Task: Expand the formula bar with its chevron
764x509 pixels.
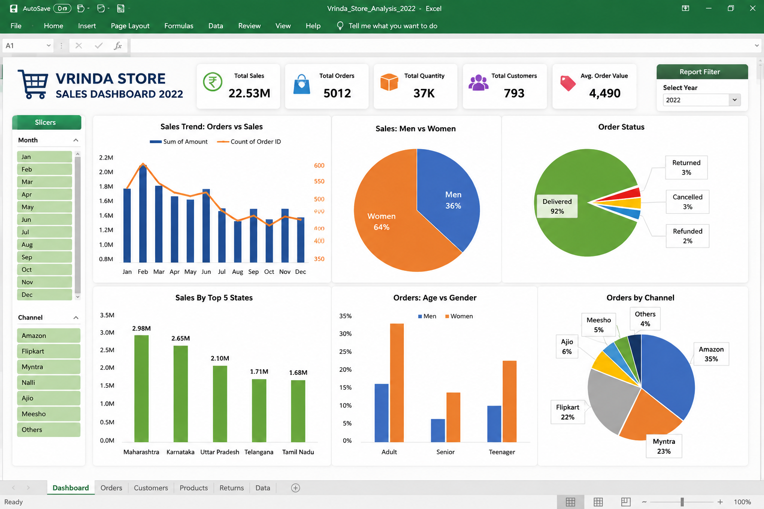Action: click(757, 46)
